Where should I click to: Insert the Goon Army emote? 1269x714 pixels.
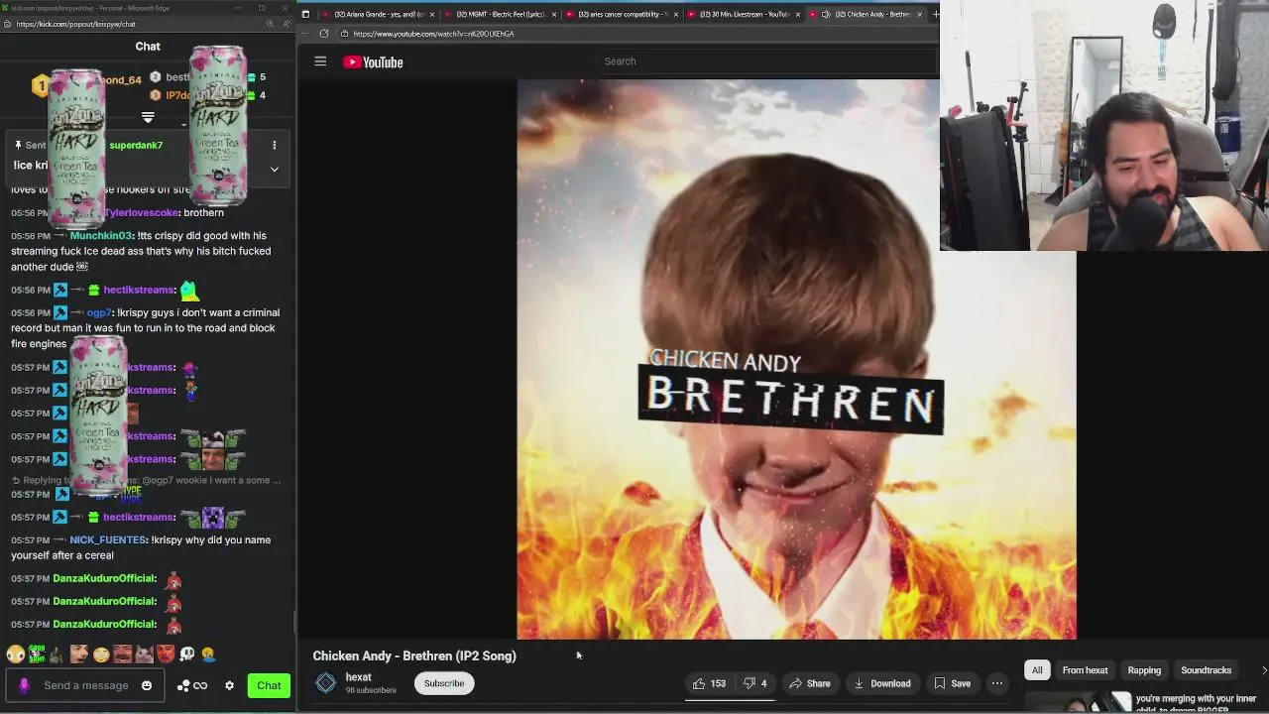(x=37, y=654)
